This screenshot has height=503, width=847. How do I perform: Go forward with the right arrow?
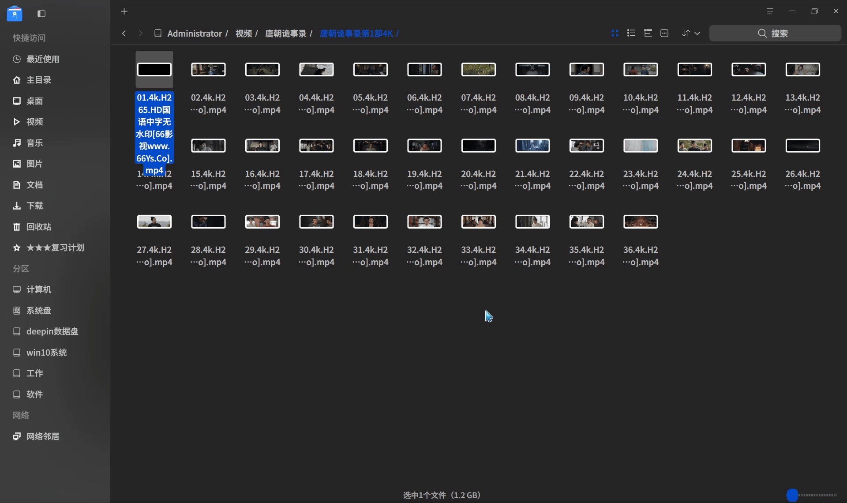coord(141,33)
